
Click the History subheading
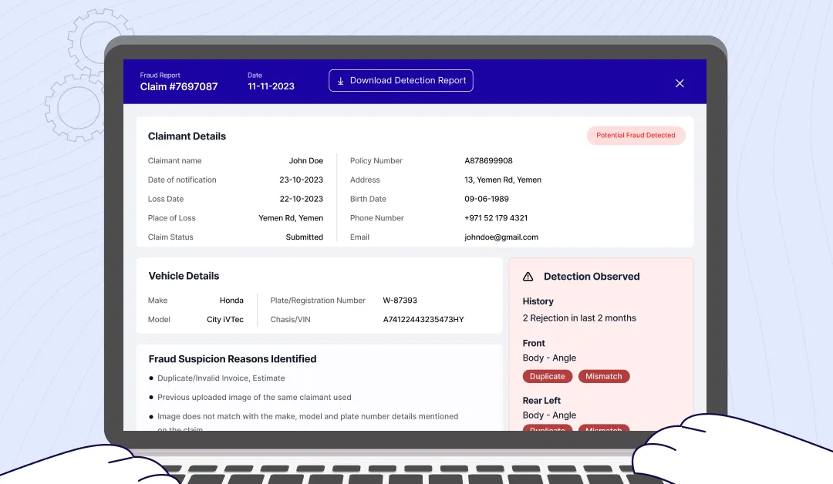pos(538,301)
